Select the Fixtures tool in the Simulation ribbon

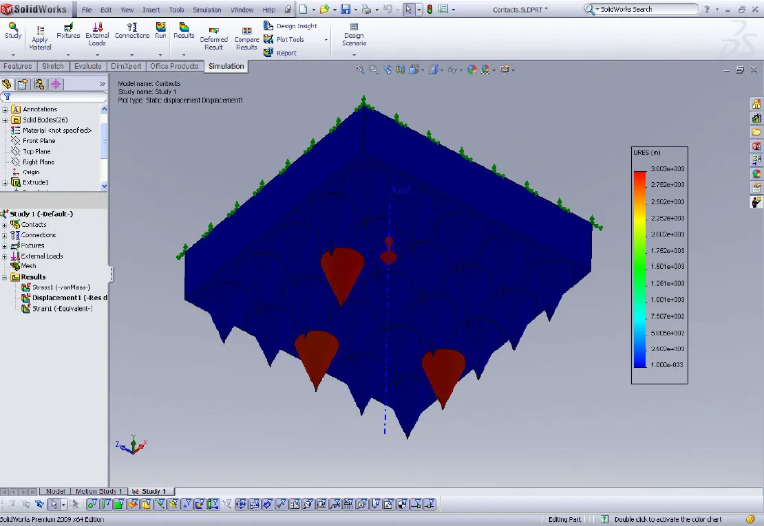(67, 31)
